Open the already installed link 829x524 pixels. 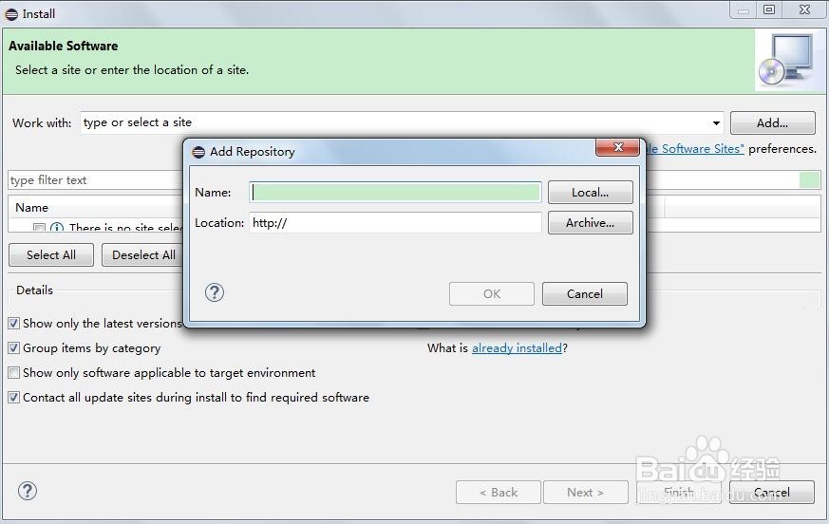pos(517,348)
